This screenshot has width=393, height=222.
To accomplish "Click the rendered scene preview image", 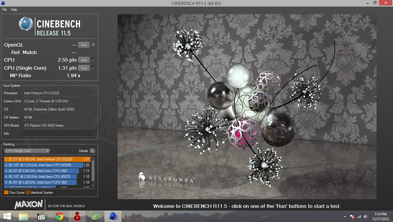I will click(x=247, y=106).
